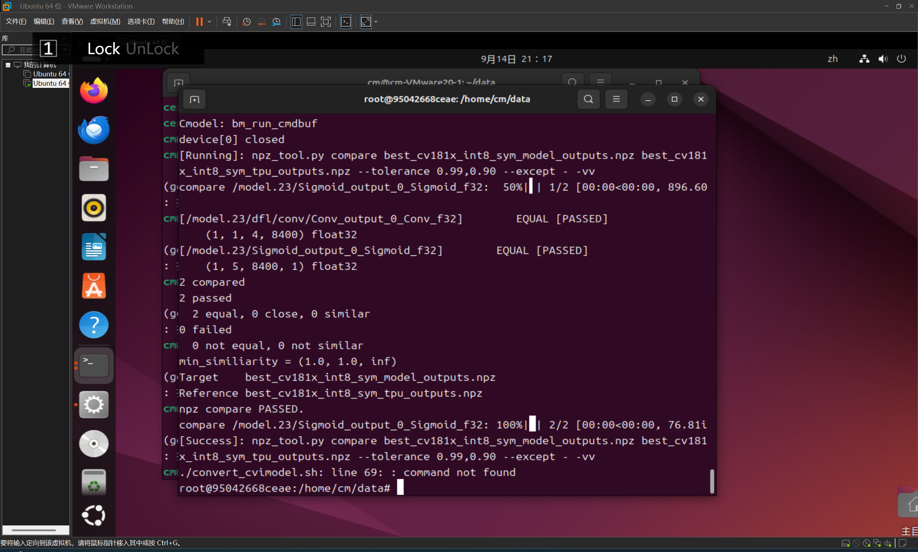Toggle the library sidebar view
Screen dimensions: 918x552
[x=296, y=22]
